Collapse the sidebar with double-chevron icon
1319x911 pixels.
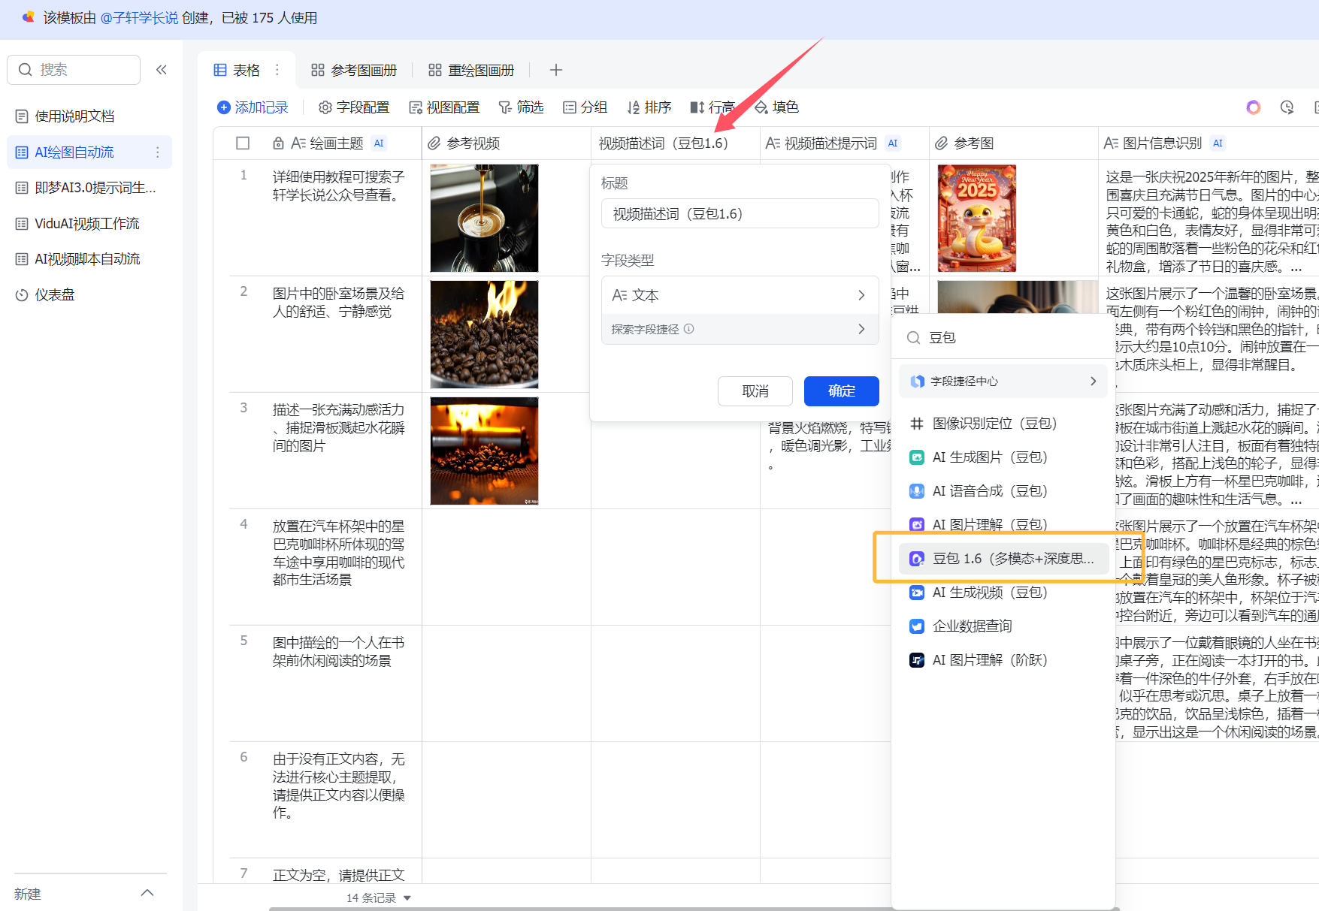(161, 70)
